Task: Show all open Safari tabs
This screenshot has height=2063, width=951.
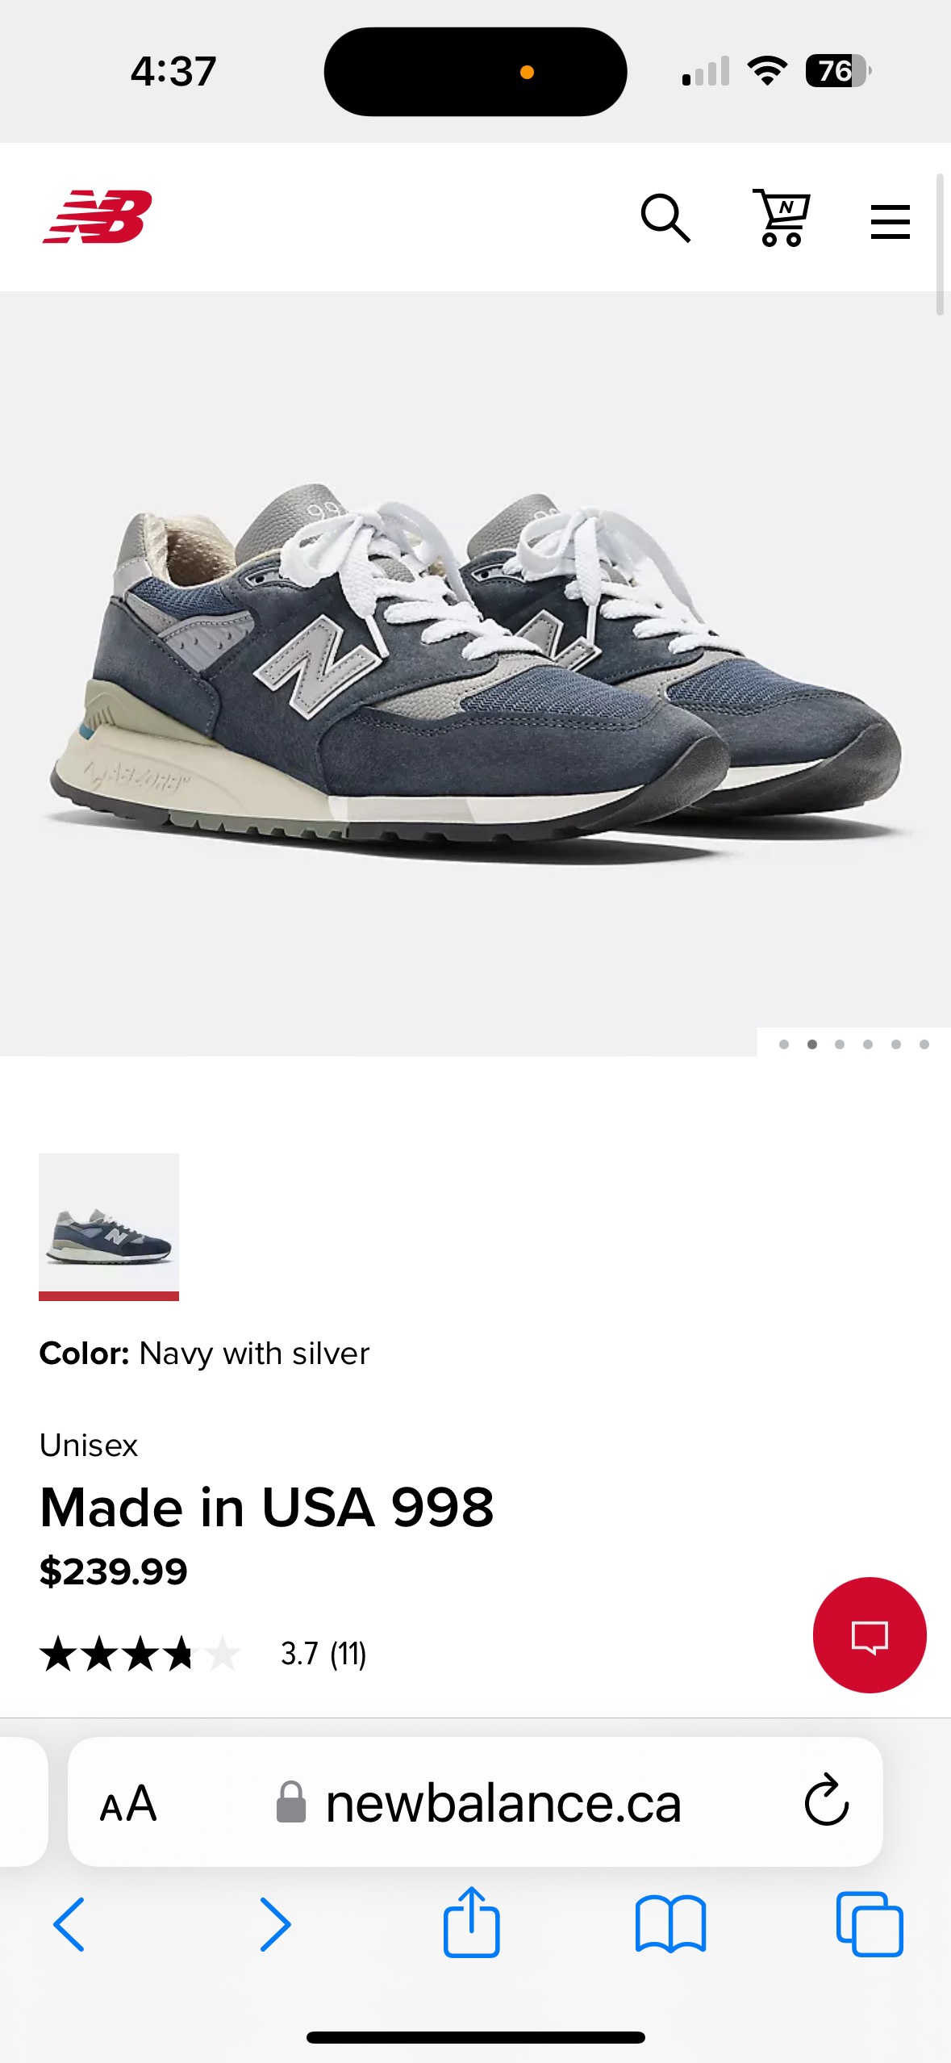Action: (x=870, y=1924)
